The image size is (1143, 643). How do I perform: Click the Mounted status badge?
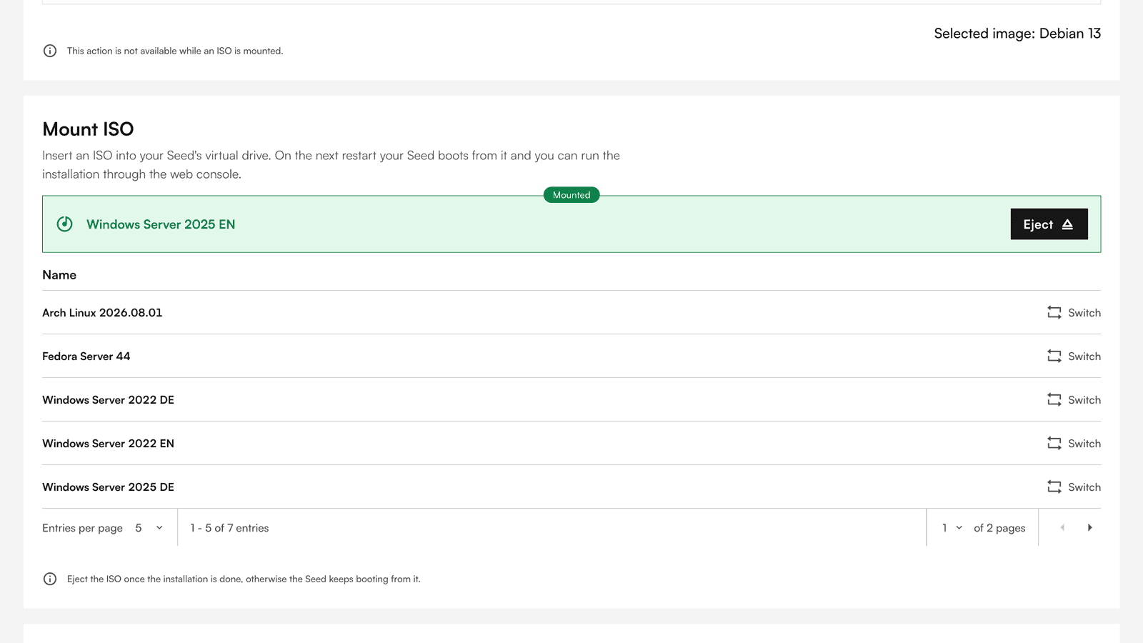click(x=571, y=195)
